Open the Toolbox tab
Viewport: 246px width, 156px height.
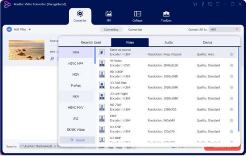click(166, 16)
